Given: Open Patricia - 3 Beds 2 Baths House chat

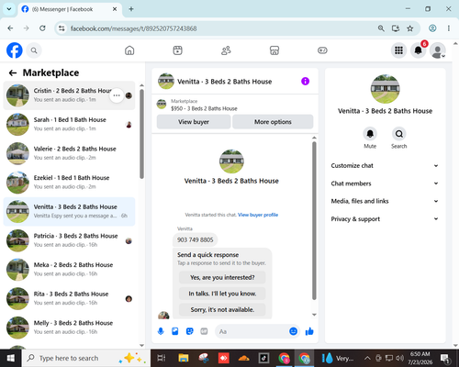Looking at the screenshot, I should 69,240.
